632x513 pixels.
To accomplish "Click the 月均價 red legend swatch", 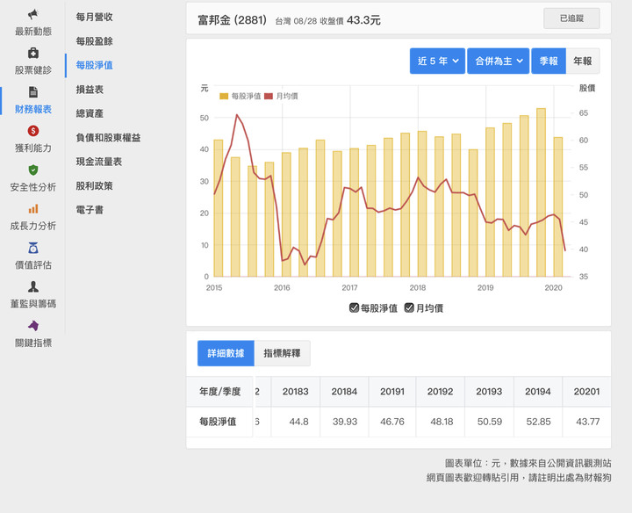I will point(269,96).
